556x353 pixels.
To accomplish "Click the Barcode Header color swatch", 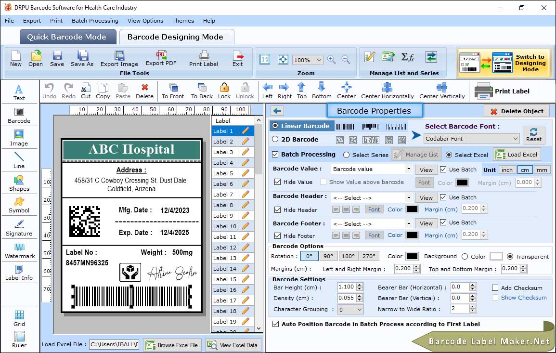I will coord(412,209).
